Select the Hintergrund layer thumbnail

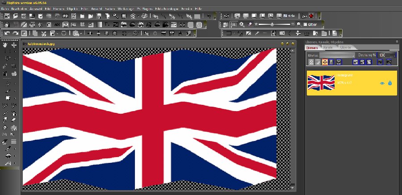321,83
